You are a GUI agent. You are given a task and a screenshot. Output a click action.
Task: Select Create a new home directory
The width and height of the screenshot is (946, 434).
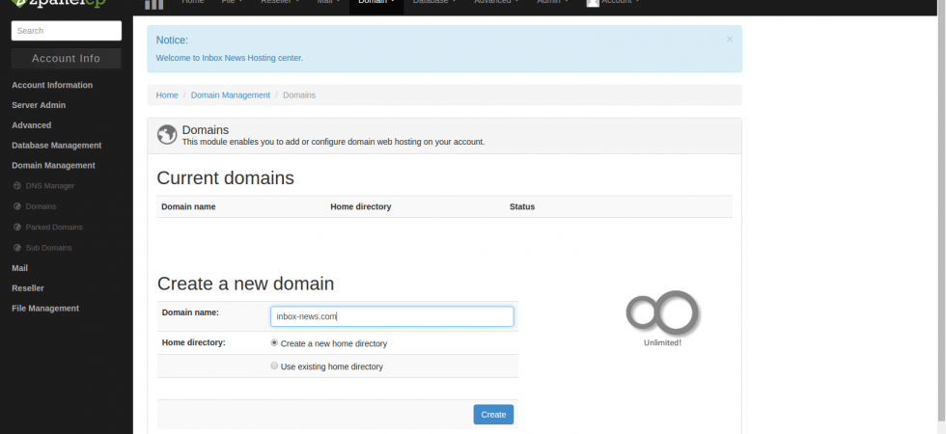(x=274, y=343)
